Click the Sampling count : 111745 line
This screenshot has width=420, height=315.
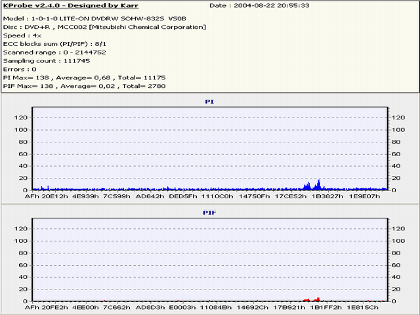pyautogui.click(x=47, y=61)
